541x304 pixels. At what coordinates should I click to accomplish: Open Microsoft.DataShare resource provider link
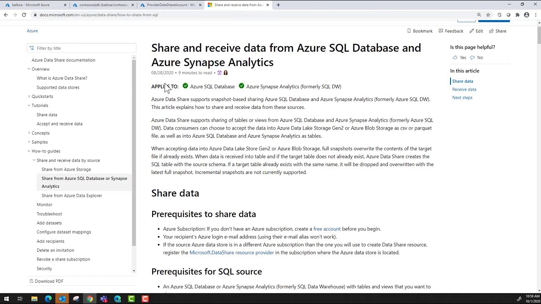pos(232,252)
